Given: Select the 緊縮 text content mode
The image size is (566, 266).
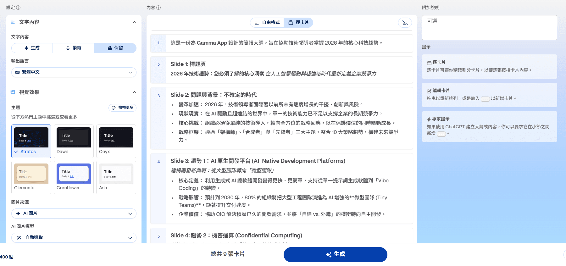Looking at the screenshot, I should click(74, 48).
